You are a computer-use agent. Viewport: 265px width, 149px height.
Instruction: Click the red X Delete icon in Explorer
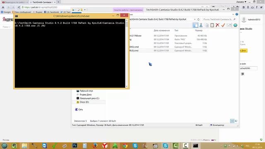[217, 25]
